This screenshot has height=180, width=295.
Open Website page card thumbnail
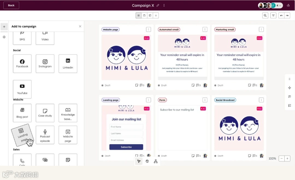[126, 58]
